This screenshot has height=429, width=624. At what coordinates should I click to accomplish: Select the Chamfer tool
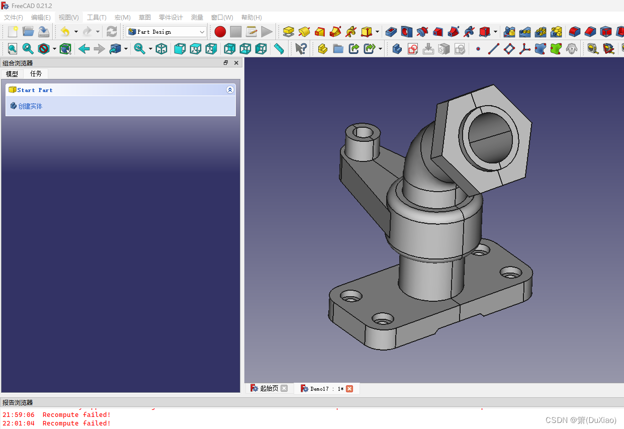[590, 32]
